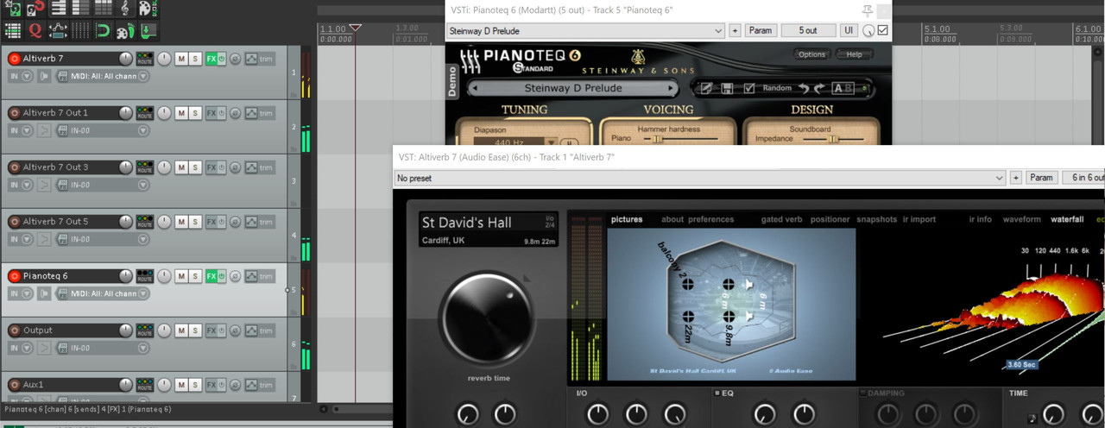Toggle record monitoring on Altiverb 7 track
This screenshot has height=428, width=1105.
pos(44,76)
